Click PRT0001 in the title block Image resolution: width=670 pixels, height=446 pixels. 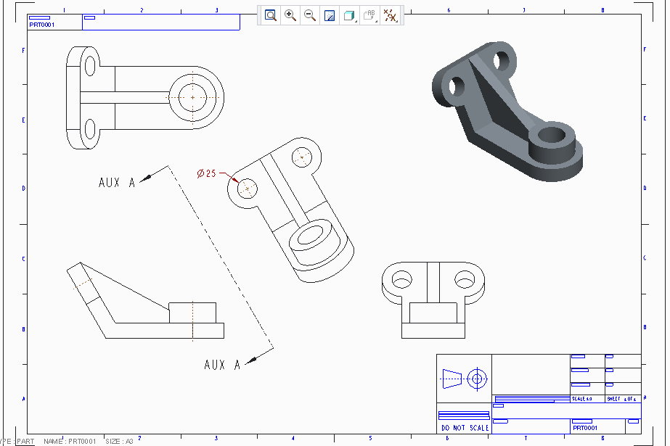[585, 428]
